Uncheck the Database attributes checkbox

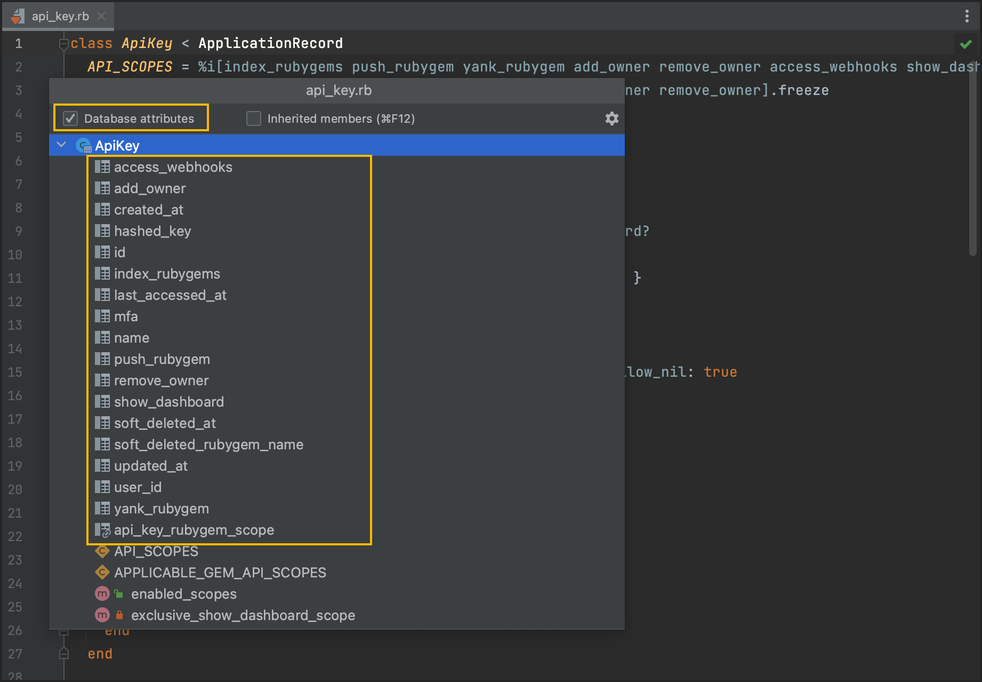(71, 118)
